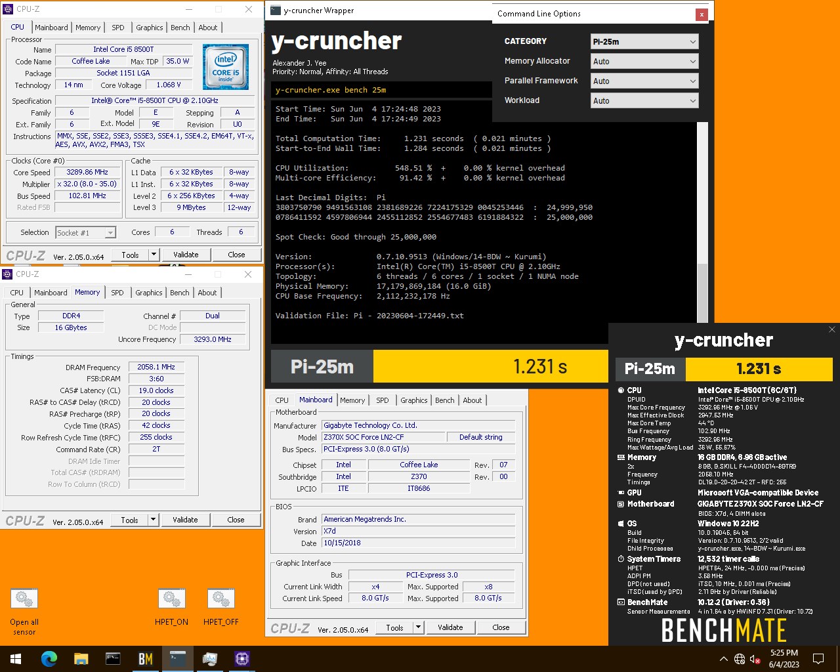The image size is (840, 672).
Task: Open the 'Open all sensor' desktop shortcut
Action: point(24,612)
